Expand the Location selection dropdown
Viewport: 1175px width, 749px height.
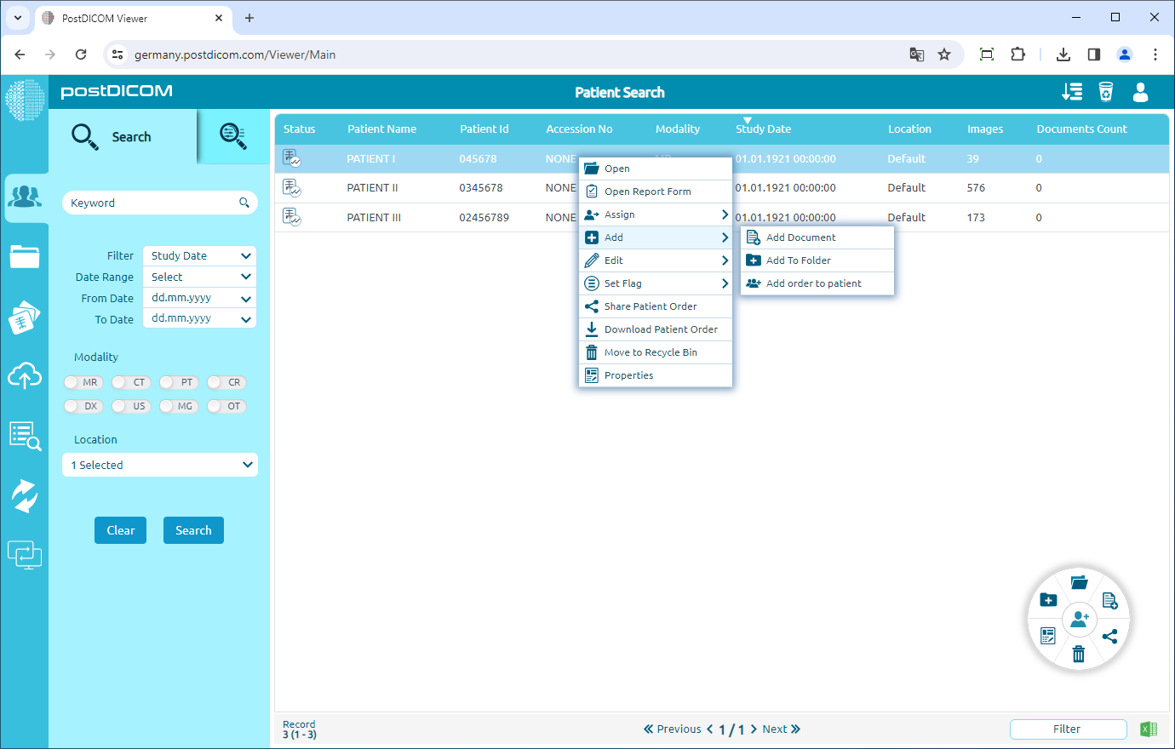[x=159, y=465]
